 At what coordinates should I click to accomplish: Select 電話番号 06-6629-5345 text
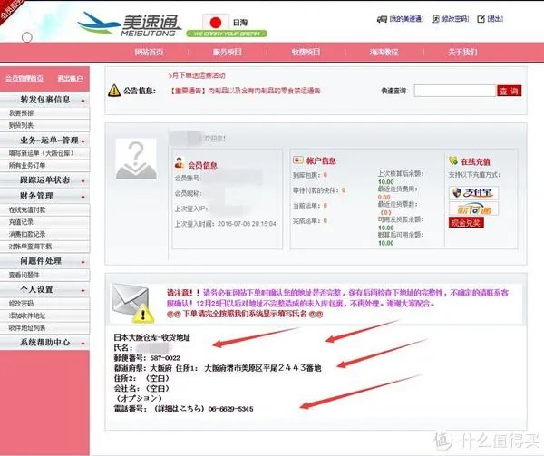pyautogui.click(x=183, y=409)
